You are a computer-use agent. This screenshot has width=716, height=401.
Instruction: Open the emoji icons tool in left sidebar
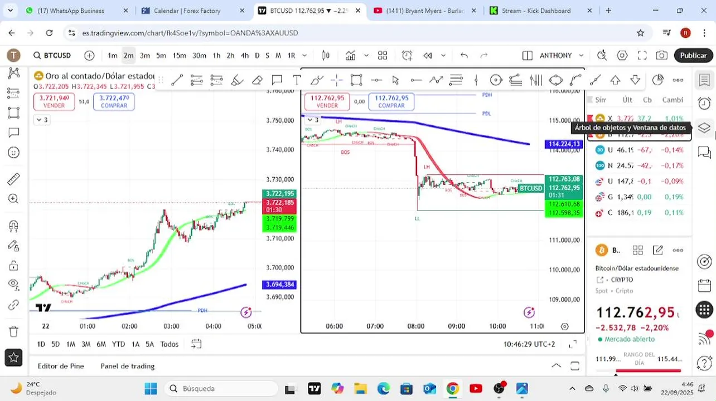click(x=13, y=152)
